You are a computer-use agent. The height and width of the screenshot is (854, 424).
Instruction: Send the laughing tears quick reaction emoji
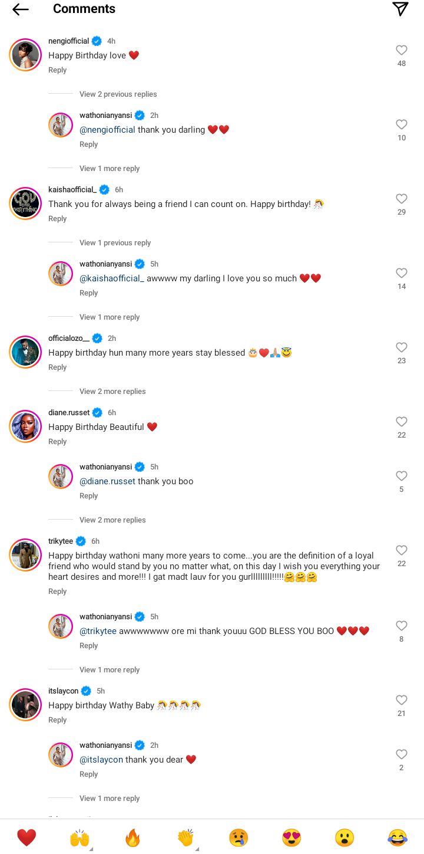[x=397, y=837]
